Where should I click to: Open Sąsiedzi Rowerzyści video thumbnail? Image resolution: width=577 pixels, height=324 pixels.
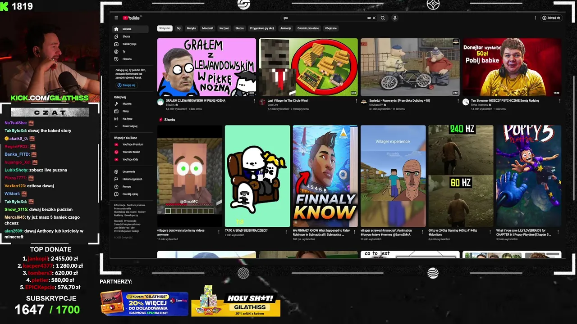(410, 67)
